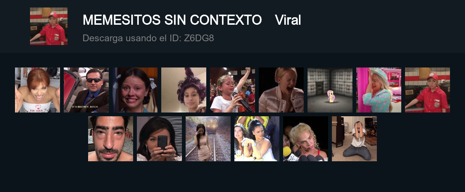This screenshot has width=465, height=192.
Task: Choose the pony in padded room sticker
Action: point(330,90)
